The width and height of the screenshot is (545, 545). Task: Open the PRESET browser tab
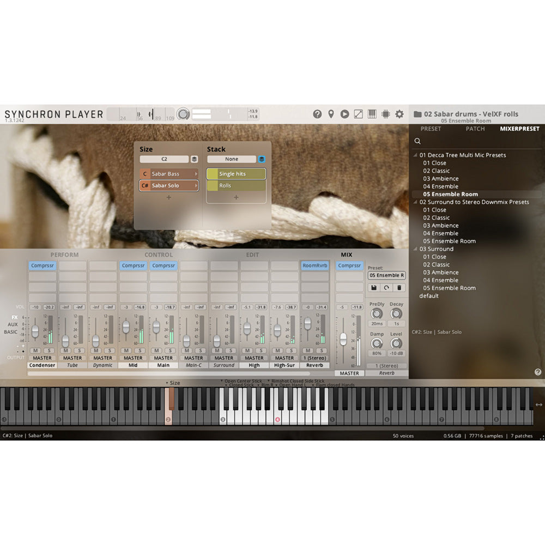pyautogui.click(x=431, y=129)
